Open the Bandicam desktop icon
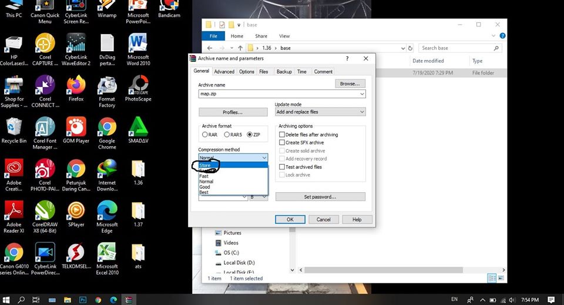This screenshot has width=564, height=305. 169,9
